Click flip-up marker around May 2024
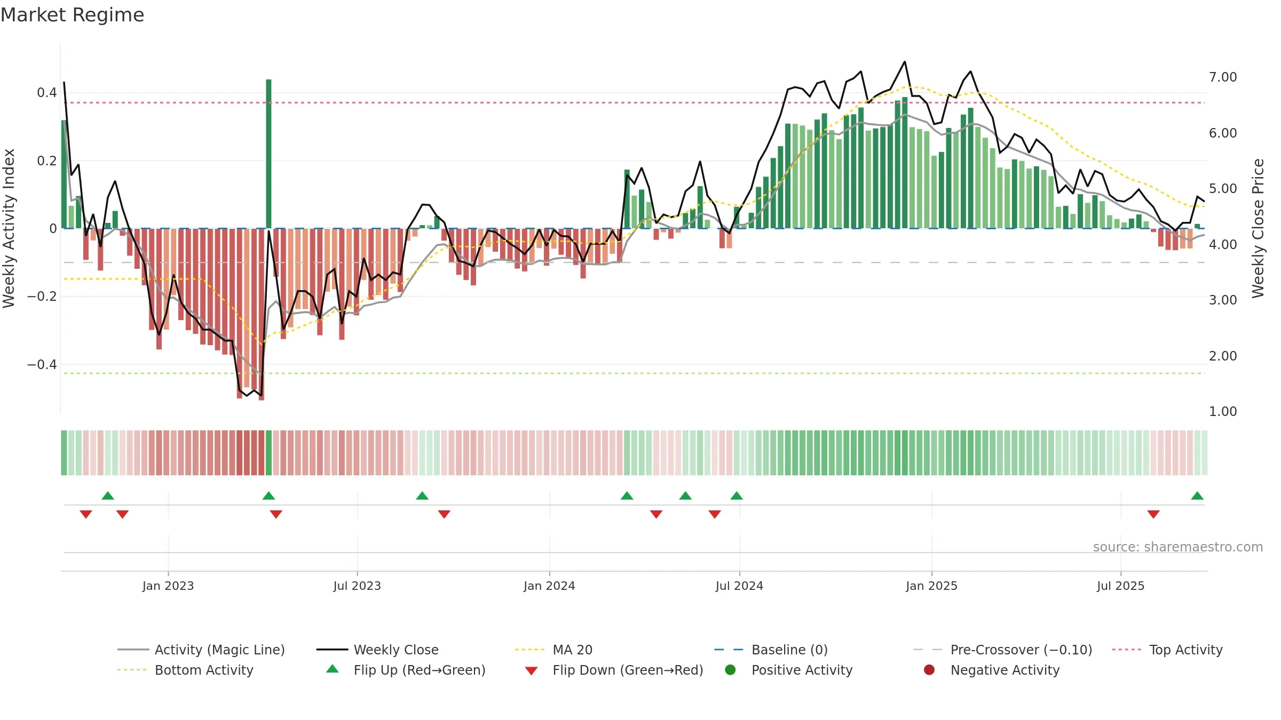Screen dimensions: 1281x720 685,496
